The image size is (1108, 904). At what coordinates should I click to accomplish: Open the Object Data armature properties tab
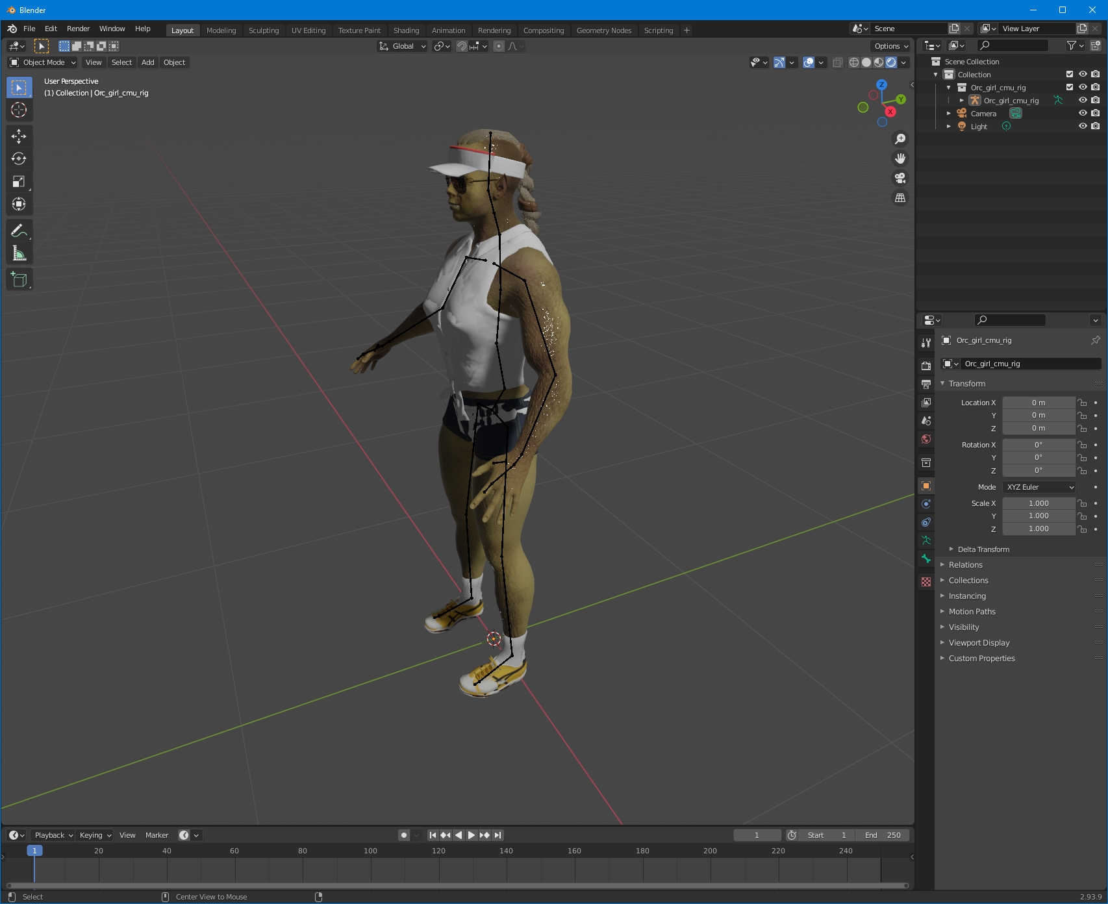[926, 540]
